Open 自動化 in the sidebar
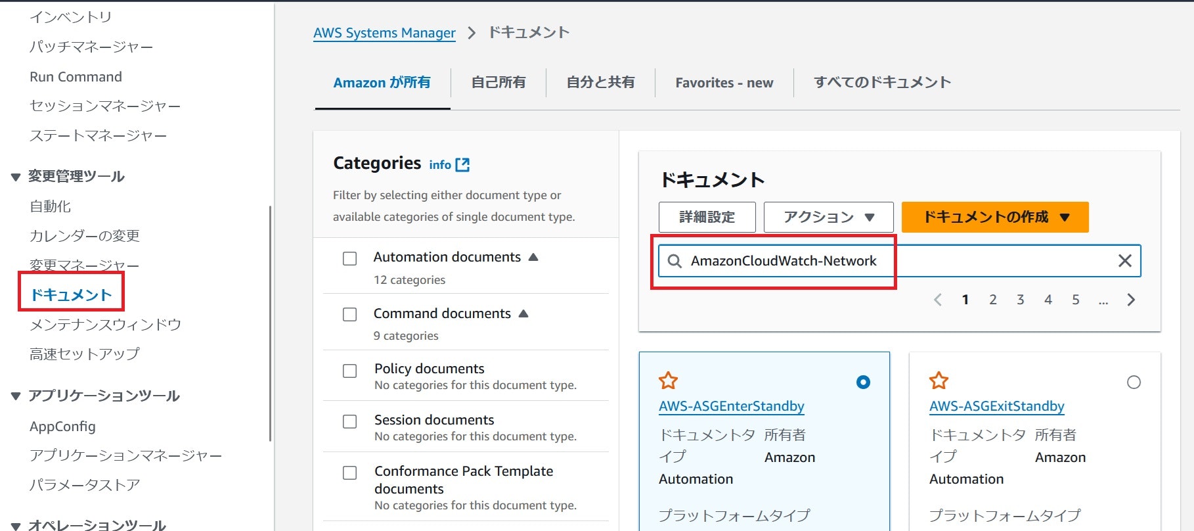Image resolution: width=1194 pixels, height=531 pixels. (x=50, y=206)
